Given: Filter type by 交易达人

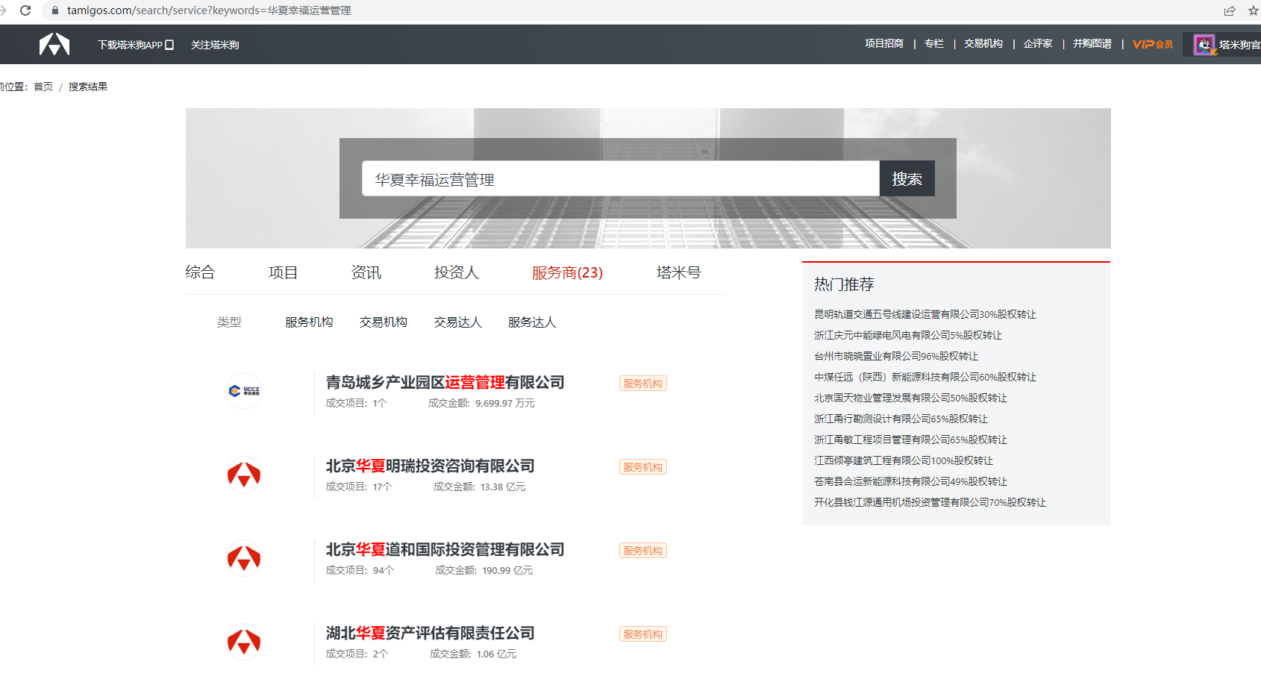Looking at the screenshot, I should click(x=458, y=322).
